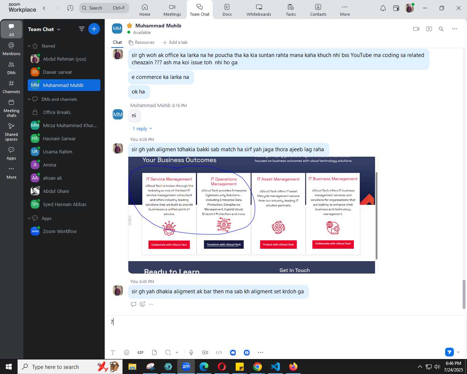Open composer more options ellipsis
Screen dimensions: 467x374
coord(260,352)
